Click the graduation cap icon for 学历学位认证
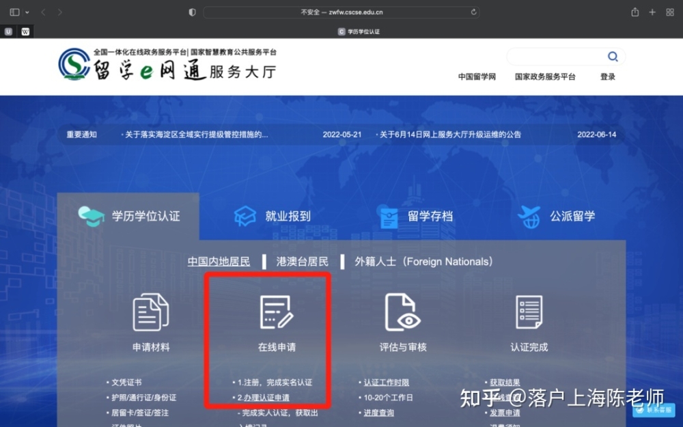 click(x=91, y=216)
